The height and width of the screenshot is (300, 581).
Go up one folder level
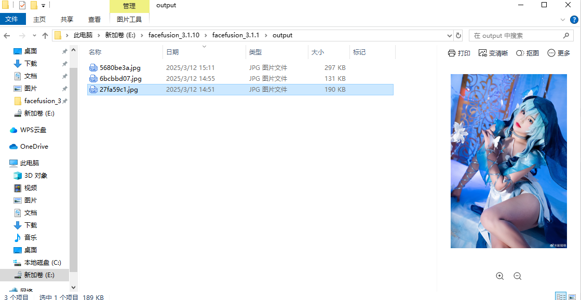pos(45,36)
